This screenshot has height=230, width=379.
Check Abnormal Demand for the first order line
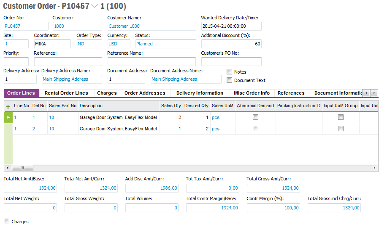click(255, 117)
